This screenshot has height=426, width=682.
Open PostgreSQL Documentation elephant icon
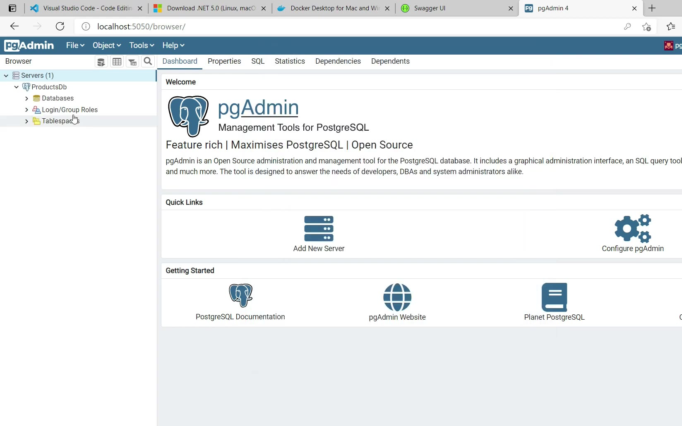point(240,295)
